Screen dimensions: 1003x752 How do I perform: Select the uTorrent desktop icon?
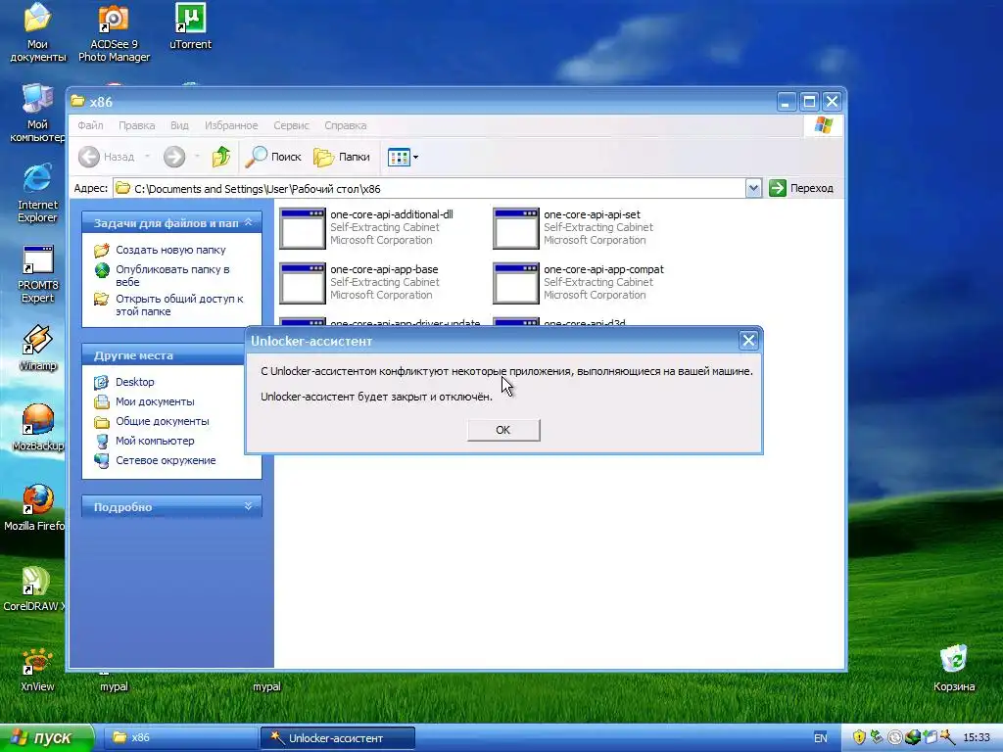[x=190, y=18]
